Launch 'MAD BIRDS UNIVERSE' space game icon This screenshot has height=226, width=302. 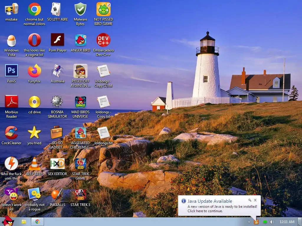pos(81,102)
